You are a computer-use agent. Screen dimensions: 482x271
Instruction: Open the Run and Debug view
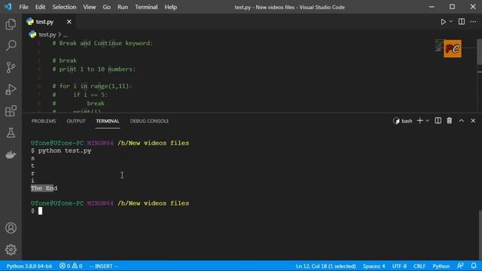11,90
